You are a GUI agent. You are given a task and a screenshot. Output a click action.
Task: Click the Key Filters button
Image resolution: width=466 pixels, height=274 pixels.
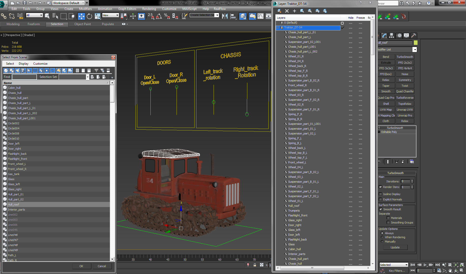pyautogui.click(x=397, y=271)
